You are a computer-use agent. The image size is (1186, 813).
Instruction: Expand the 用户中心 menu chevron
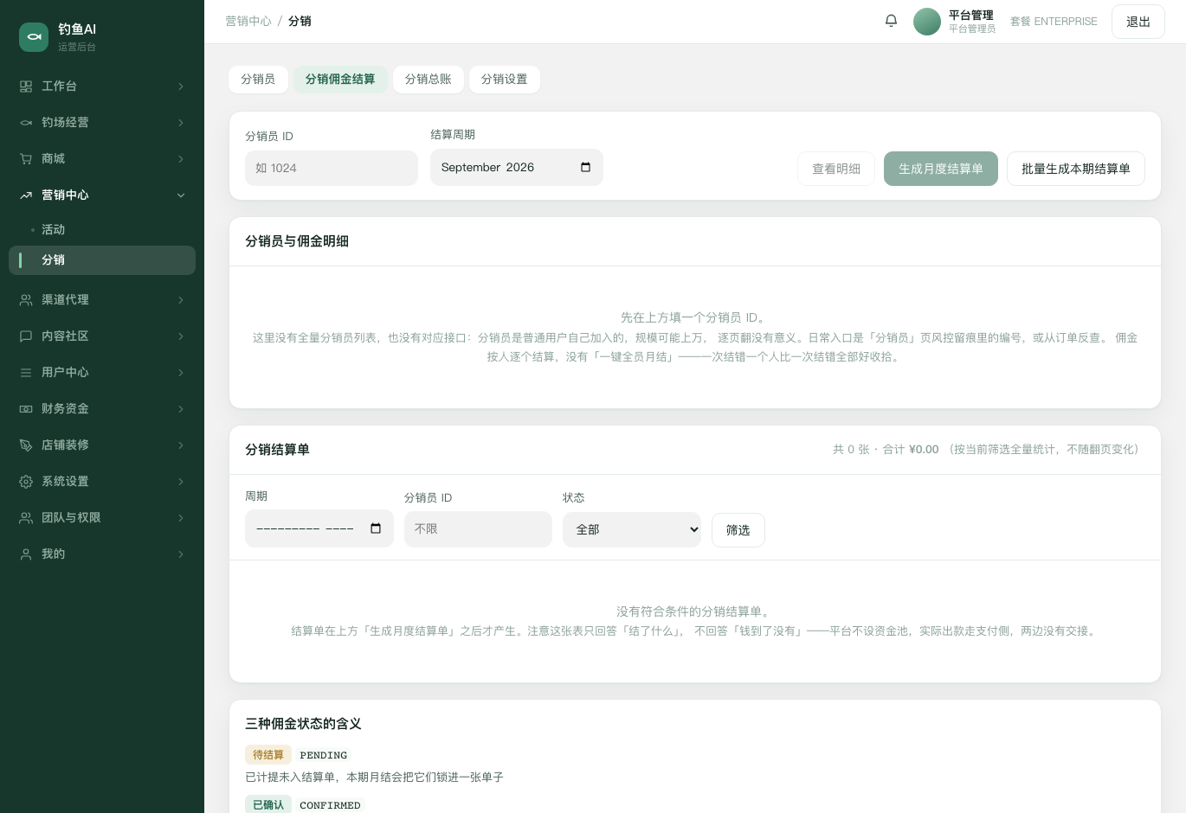click(x=181, y=373)
